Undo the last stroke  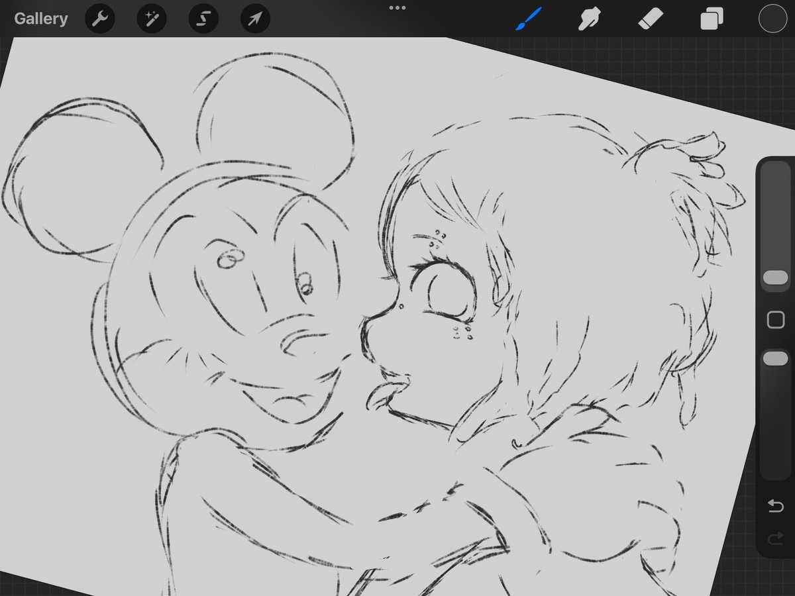pyautogui.click(x=775, y=507)
